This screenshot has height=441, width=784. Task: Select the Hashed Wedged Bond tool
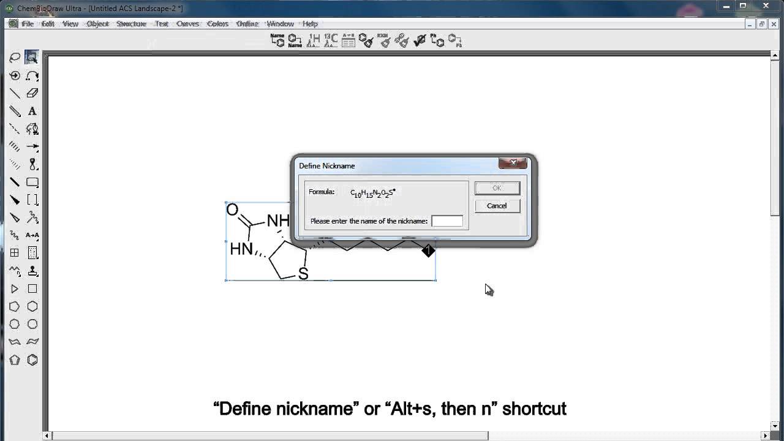pos(15,164)
